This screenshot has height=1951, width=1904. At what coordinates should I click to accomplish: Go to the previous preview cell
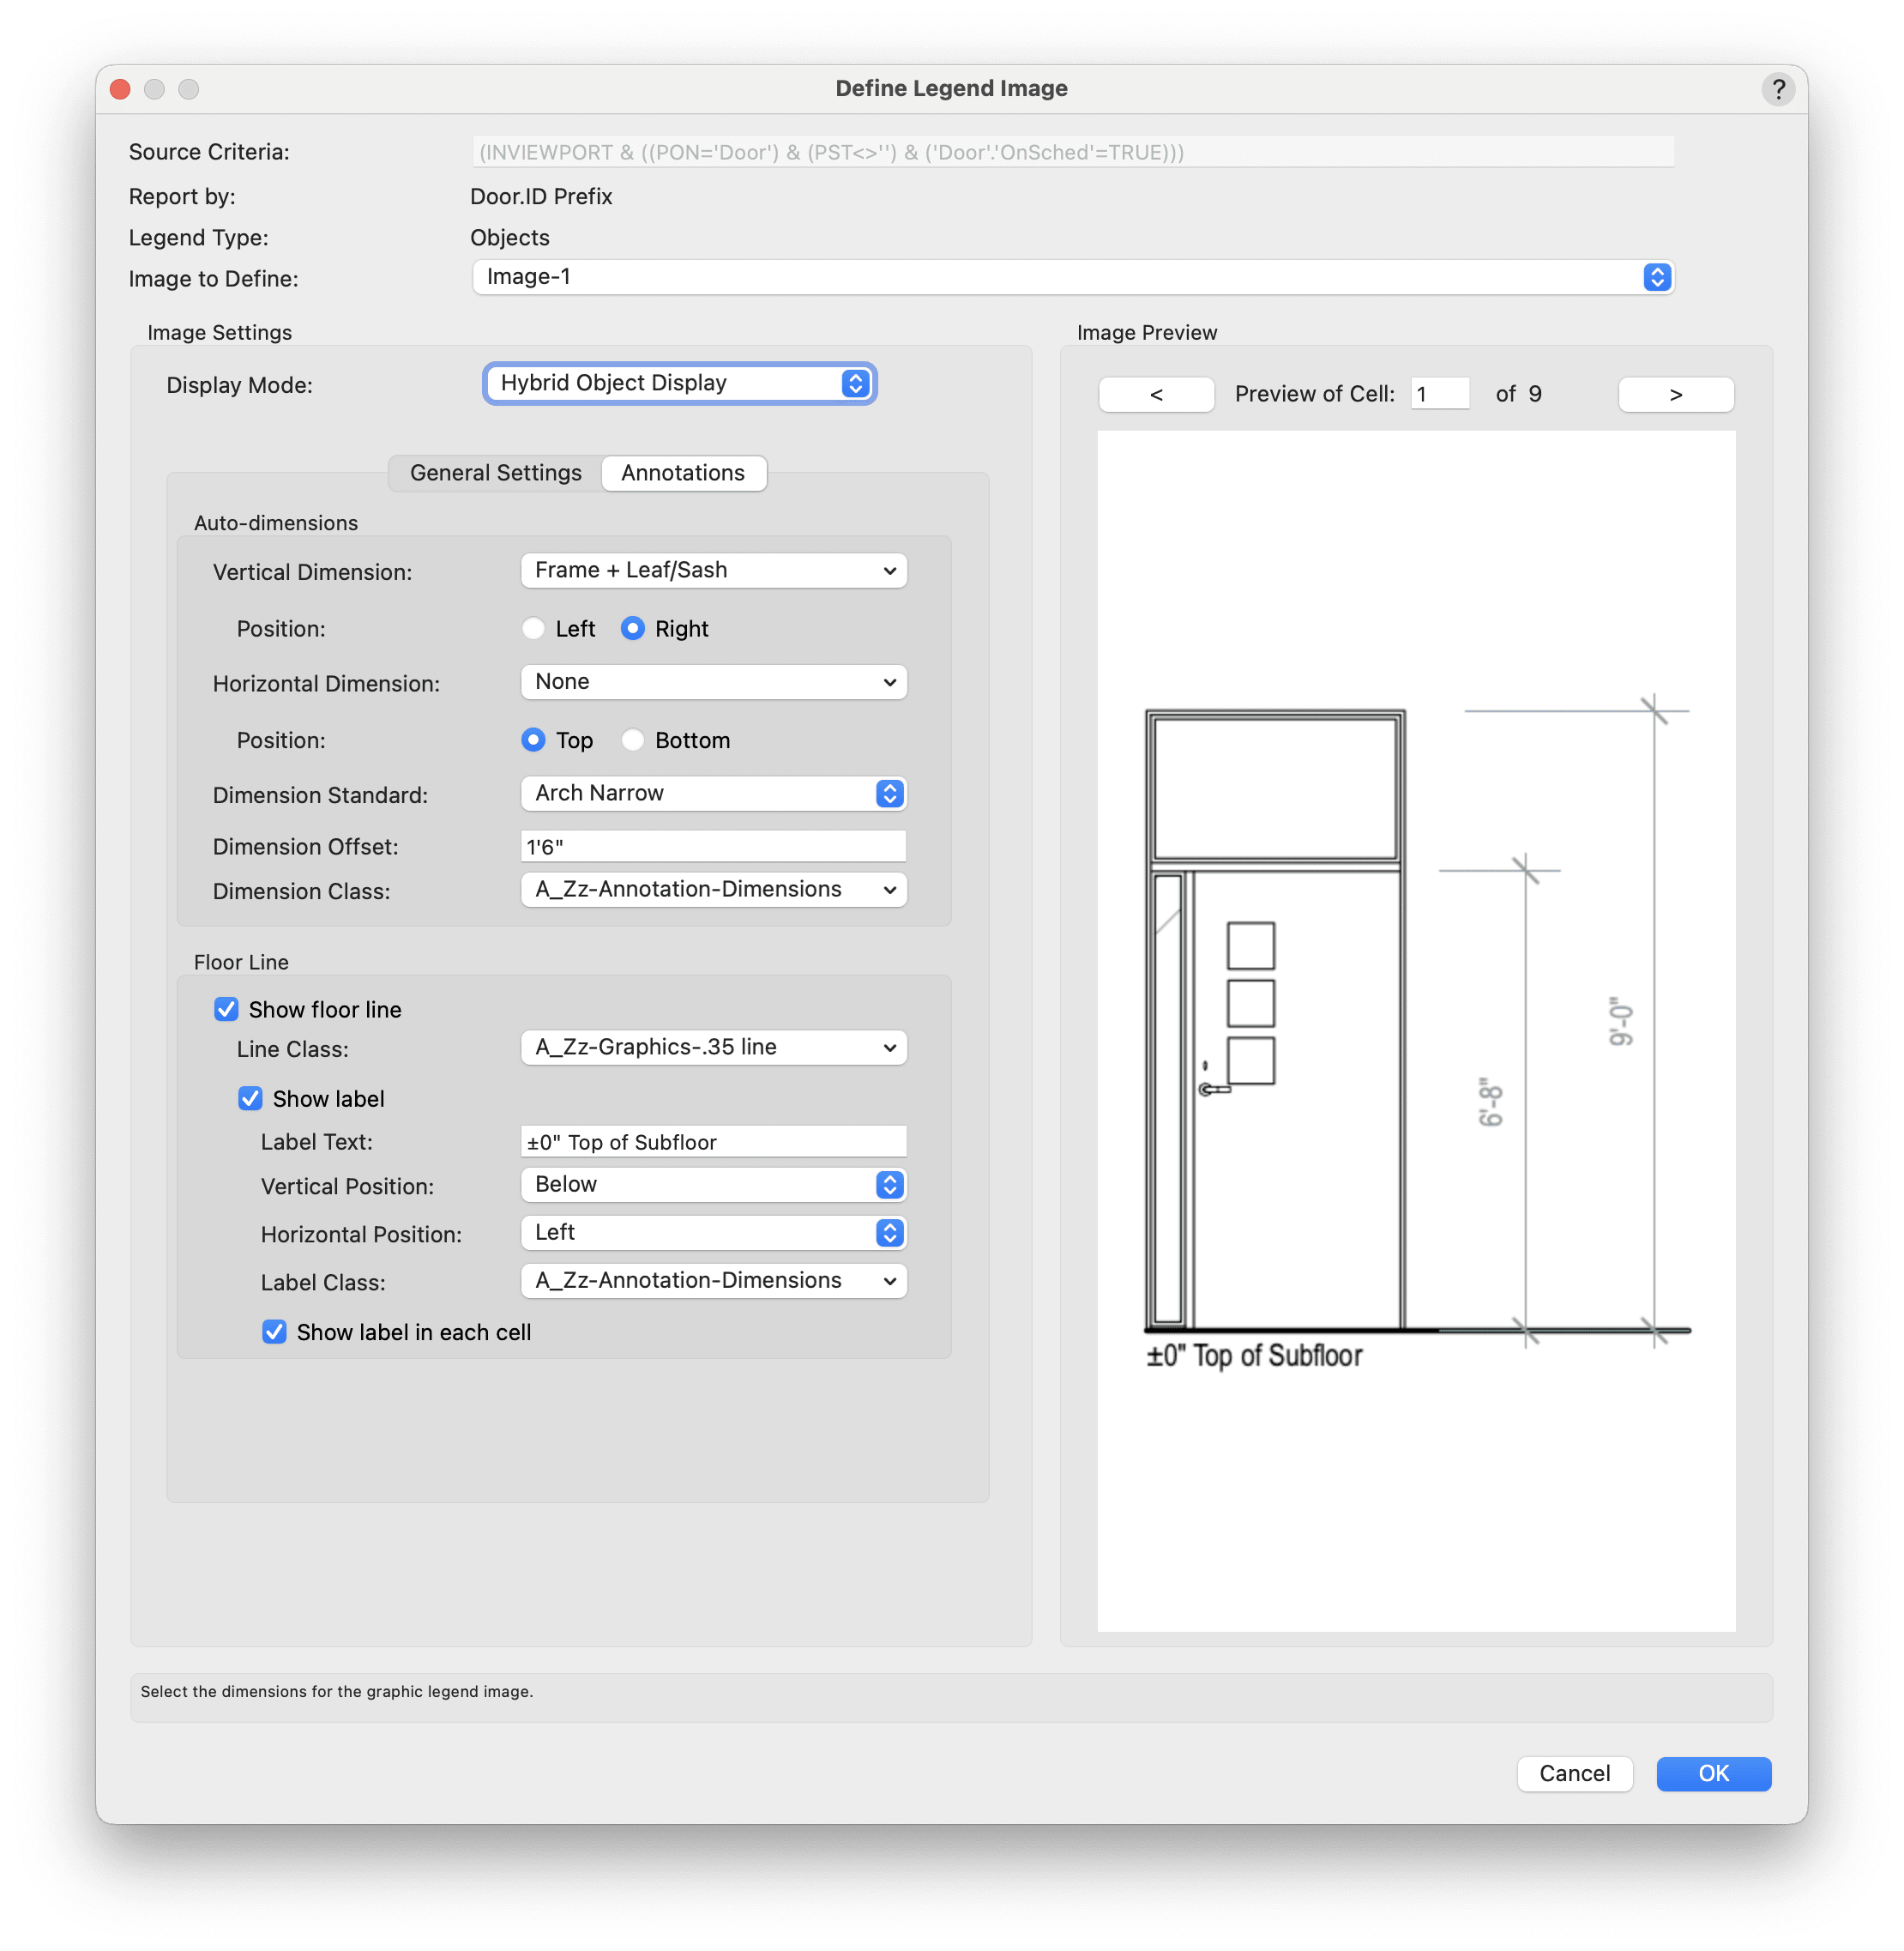pyautogui.click(x=1155, y=394)
